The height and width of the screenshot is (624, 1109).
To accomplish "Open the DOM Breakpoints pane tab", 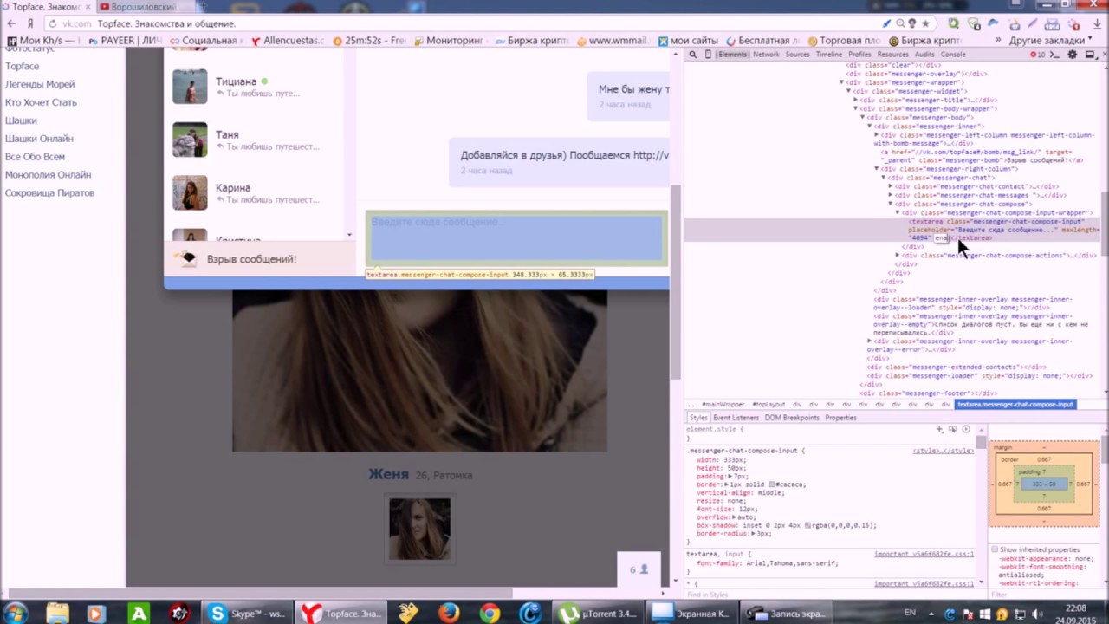I will pyautogui.click(x=792, y=418).
